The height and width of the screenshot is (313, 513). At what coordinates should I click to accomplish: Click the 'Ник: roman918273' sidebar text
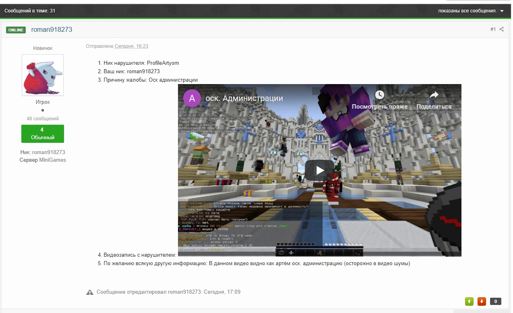click(43, 152)
